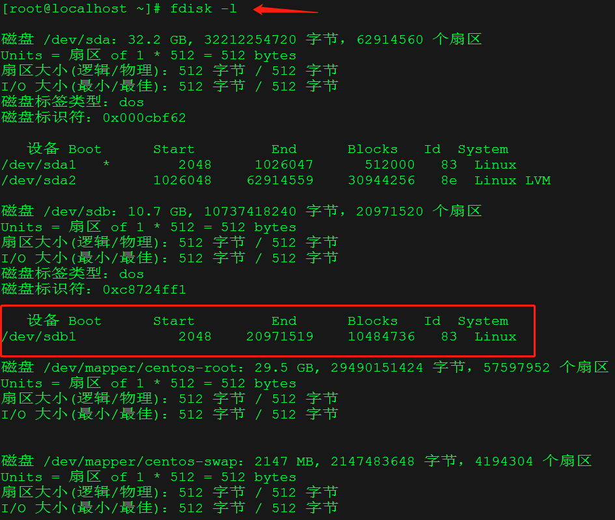This screenshot has height=520, width=615.
Task: Click the sdb1 Blocks value 10484736
Action: tap(381, 336)
